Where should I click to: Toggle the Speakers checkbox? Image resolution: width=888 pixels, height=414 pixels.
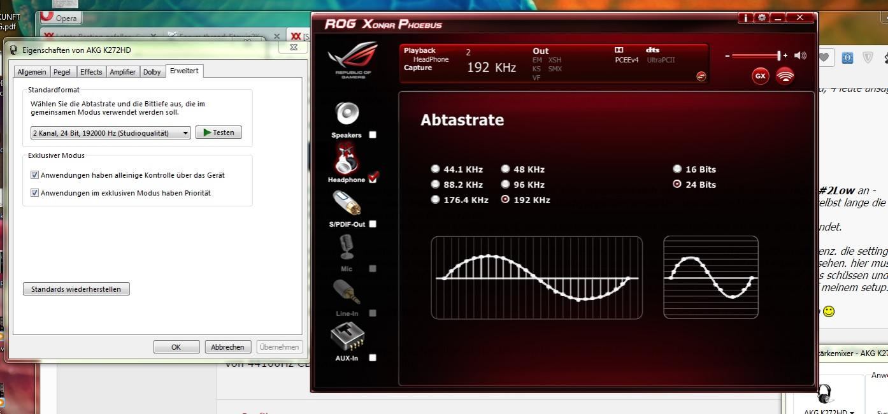373,134
